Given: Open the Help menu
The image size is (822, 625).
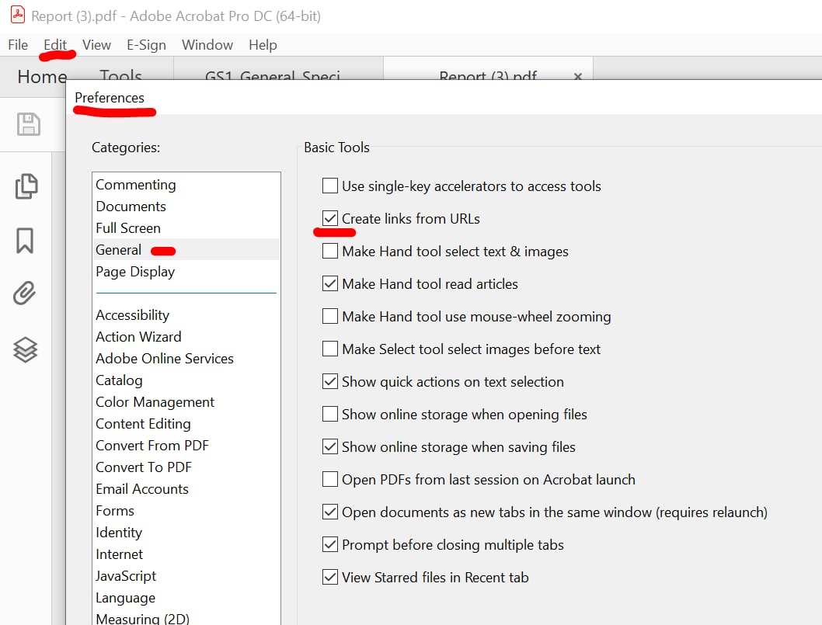Looking at the screenshot, I should (263, 45).
